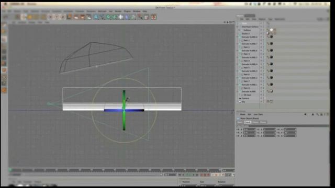Open the Render menu in the main menu bar
This screenshot has height=188, width=335.
(118, 11)
